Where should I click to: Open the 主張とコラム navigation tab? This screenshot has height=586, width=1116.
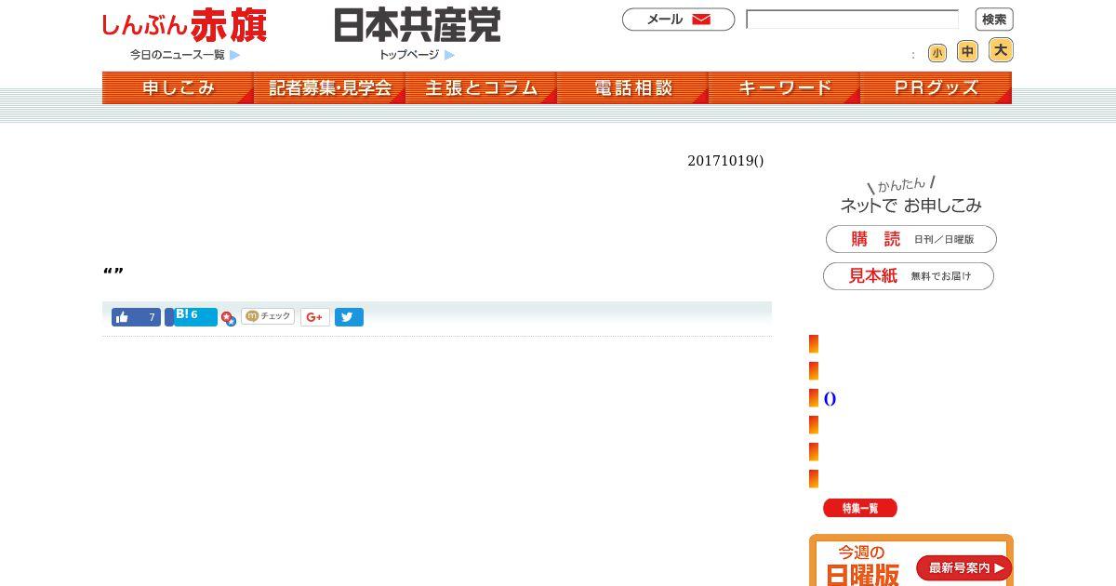pos(481,87)
